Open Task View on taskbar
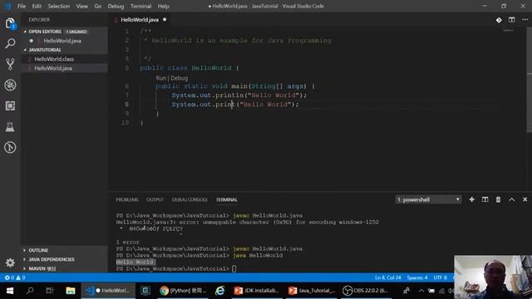Viewport: 532px width, 299px height. (x=50, y=291)
